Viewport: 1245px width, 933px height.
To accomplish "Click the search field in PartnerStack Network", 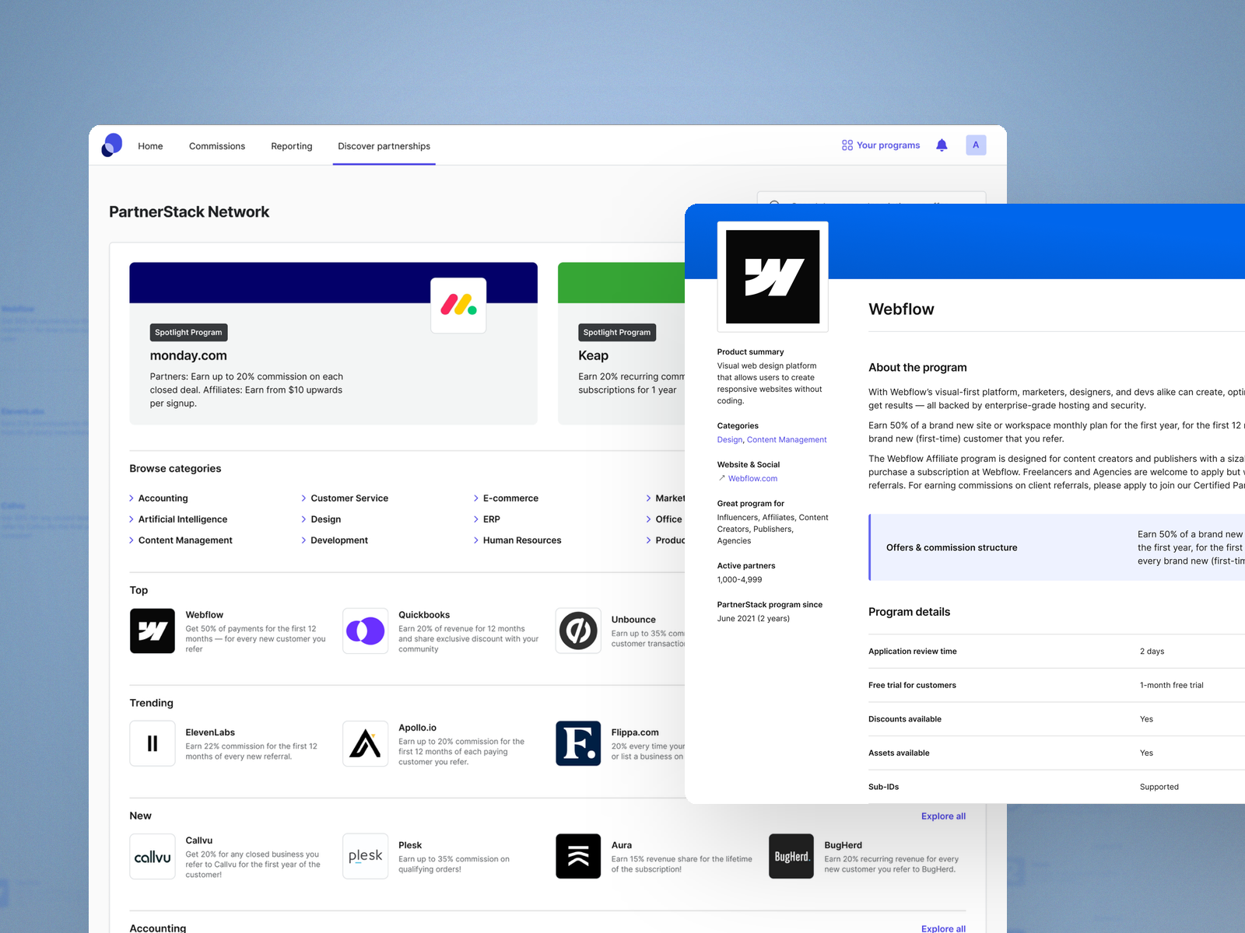I will click(871, 197).
